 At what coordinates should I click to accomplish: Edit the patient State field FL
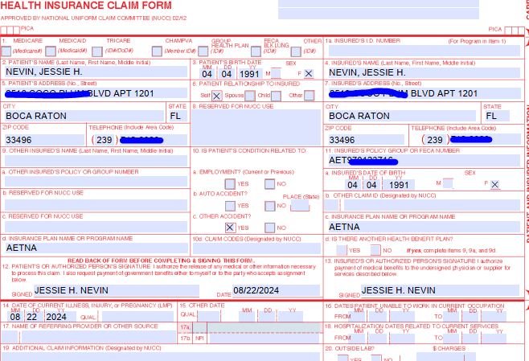coord(177,116)
